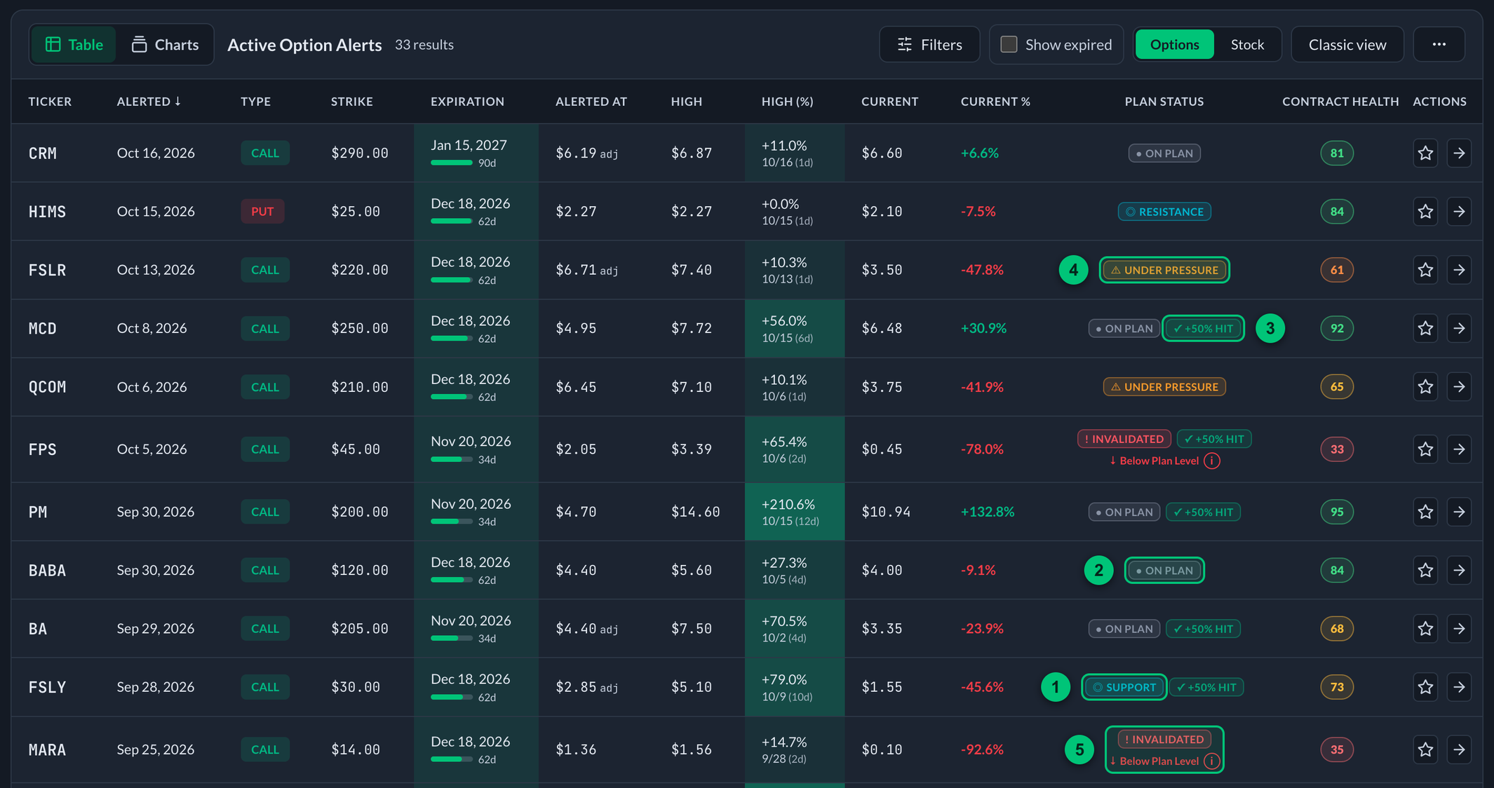
Task: Open the Table view tab
Action: point(74,44)
